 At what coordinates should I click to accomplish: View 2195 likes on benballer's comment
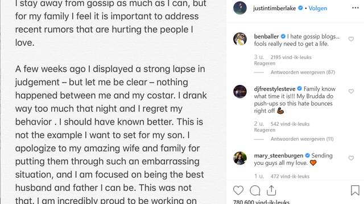tap(291, 57)
